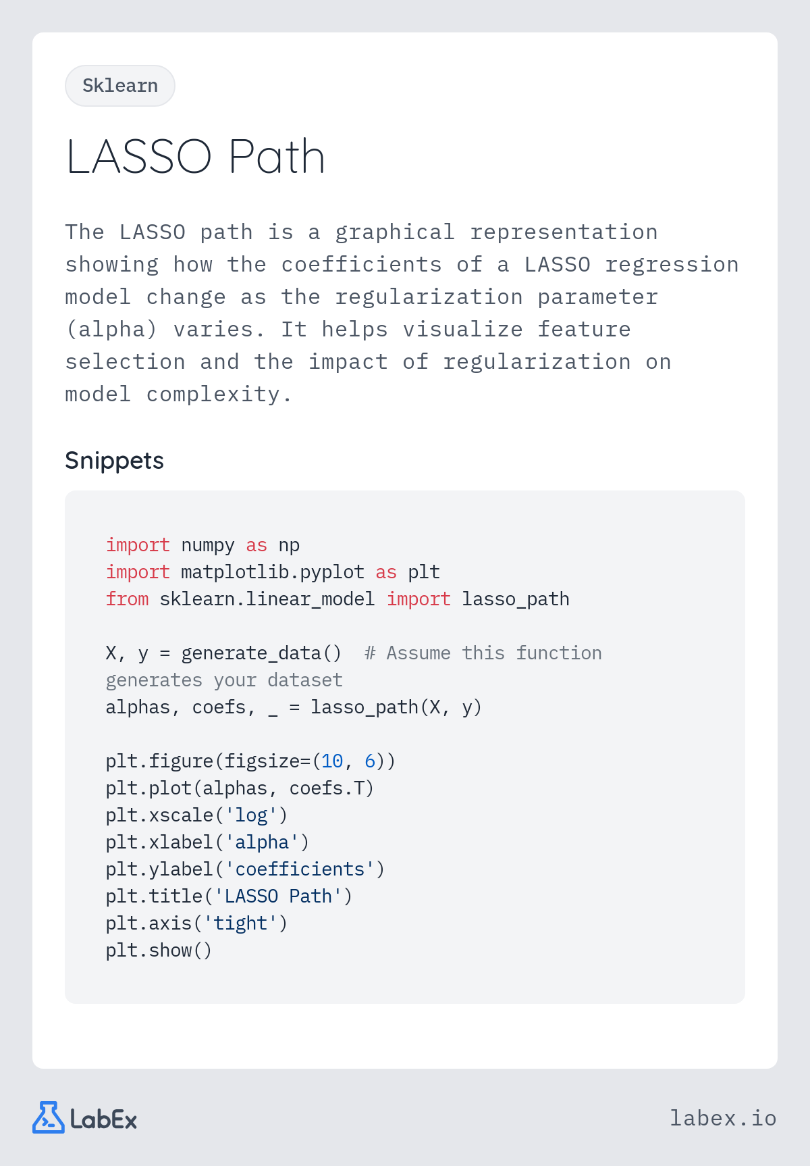Image resolution: width=810 pixels, height=1166 pixels.
Task: Open the labex.io link
Action: click(723, 1118)
